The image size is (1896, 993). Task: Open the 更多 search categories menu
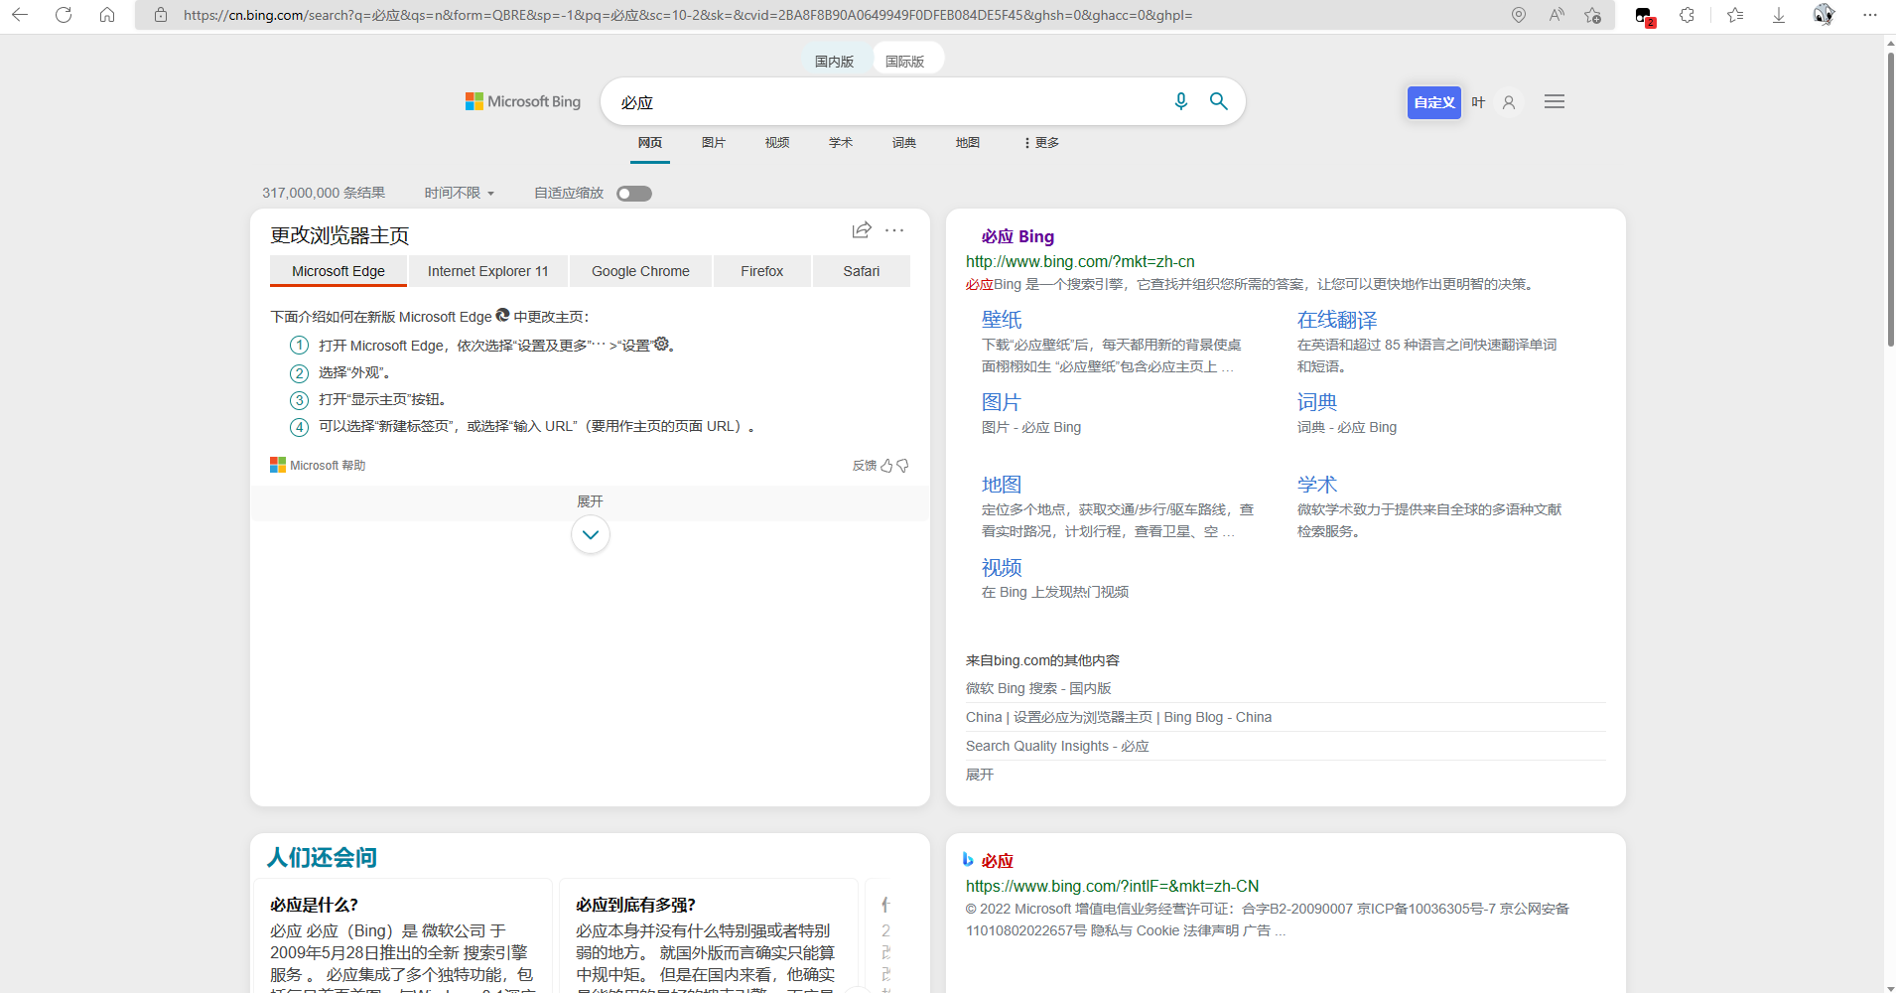click(1041, 143)
